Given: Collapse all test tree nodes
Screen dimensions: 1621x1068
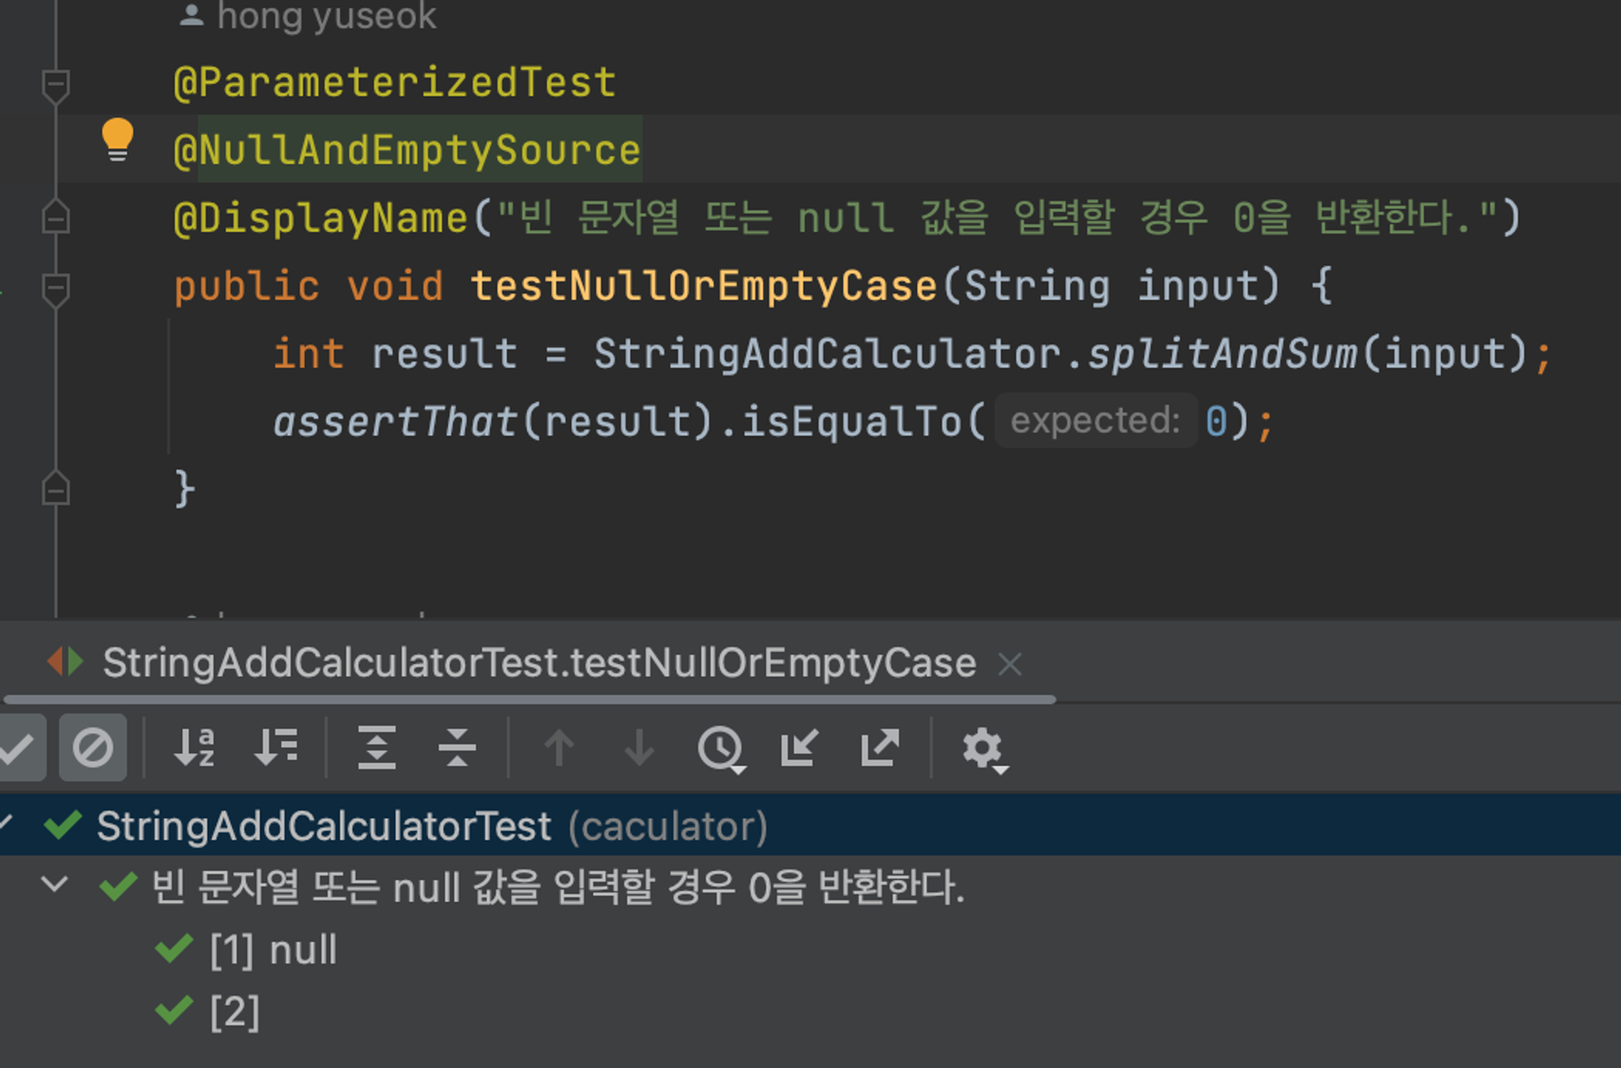Looking at the screenshot, I should [457, 747].
